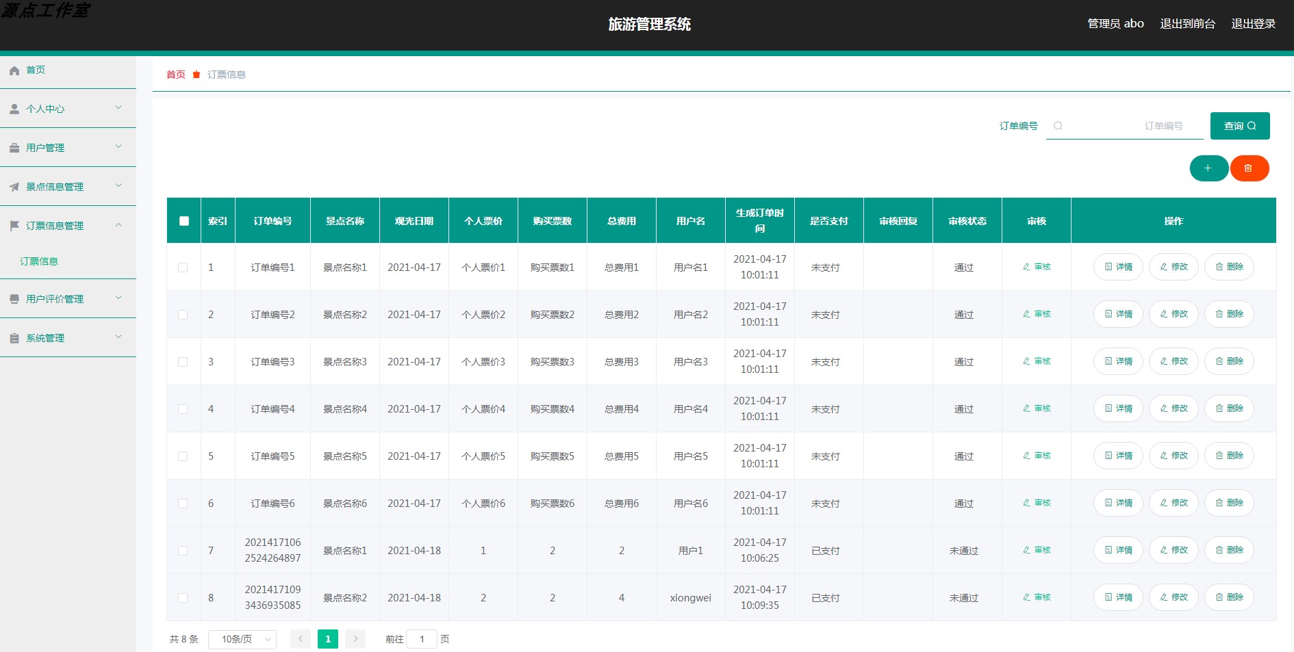
Task: Click the paper-plane icon beside 景点信息管理
Action: (14, 186)
